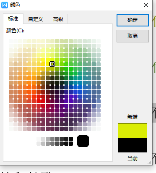Click the 新增 label above the preview

[133, 117]
